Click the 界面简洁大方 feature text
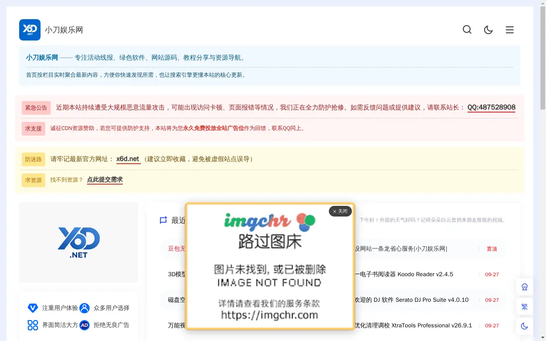Screen dimensions: 546x341 [x=60, y=325]
